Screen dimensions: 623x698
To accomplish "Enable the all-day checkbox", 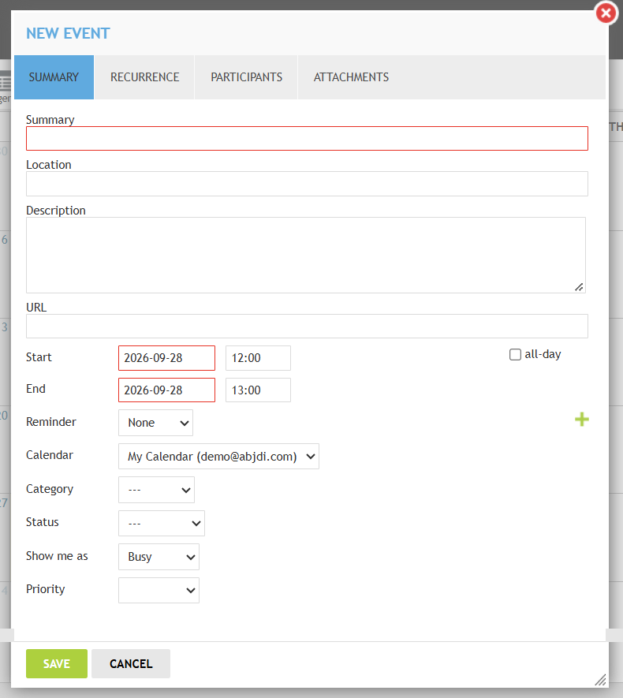I will (515, 354).
